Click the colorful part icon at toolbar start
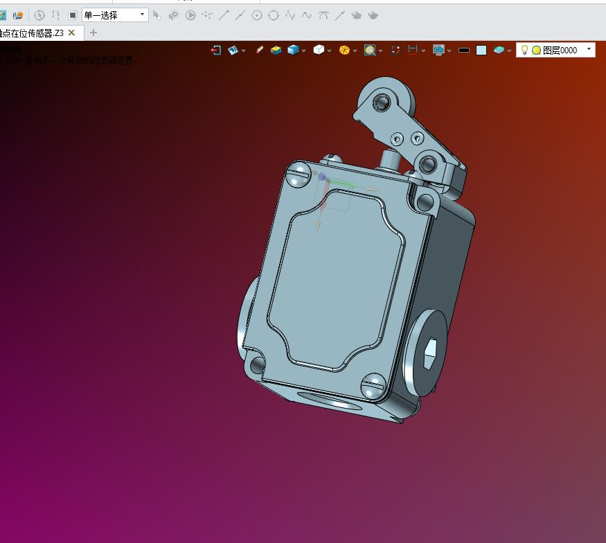 point(18,15)
